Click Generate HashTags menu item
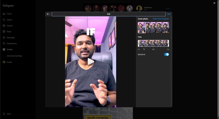The width and height of the screenshot is (219, 119). coord(14,56)
